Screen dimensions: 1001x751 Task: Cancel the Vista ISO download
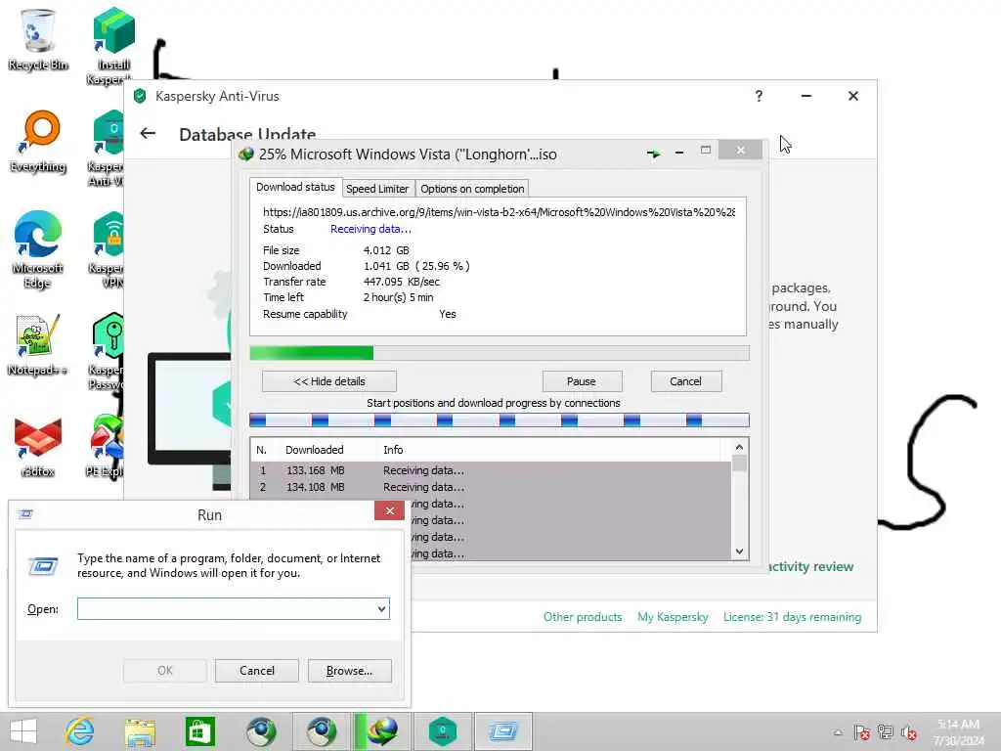point(685,381)
